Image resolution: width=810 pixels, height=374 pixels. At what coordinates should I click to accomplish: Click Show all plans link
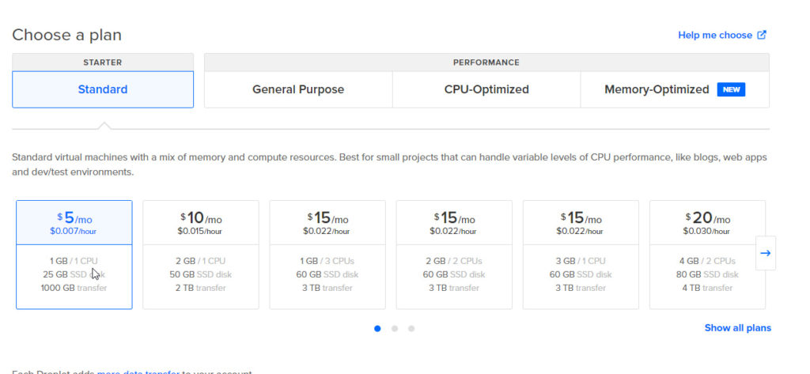pos(738,328)
